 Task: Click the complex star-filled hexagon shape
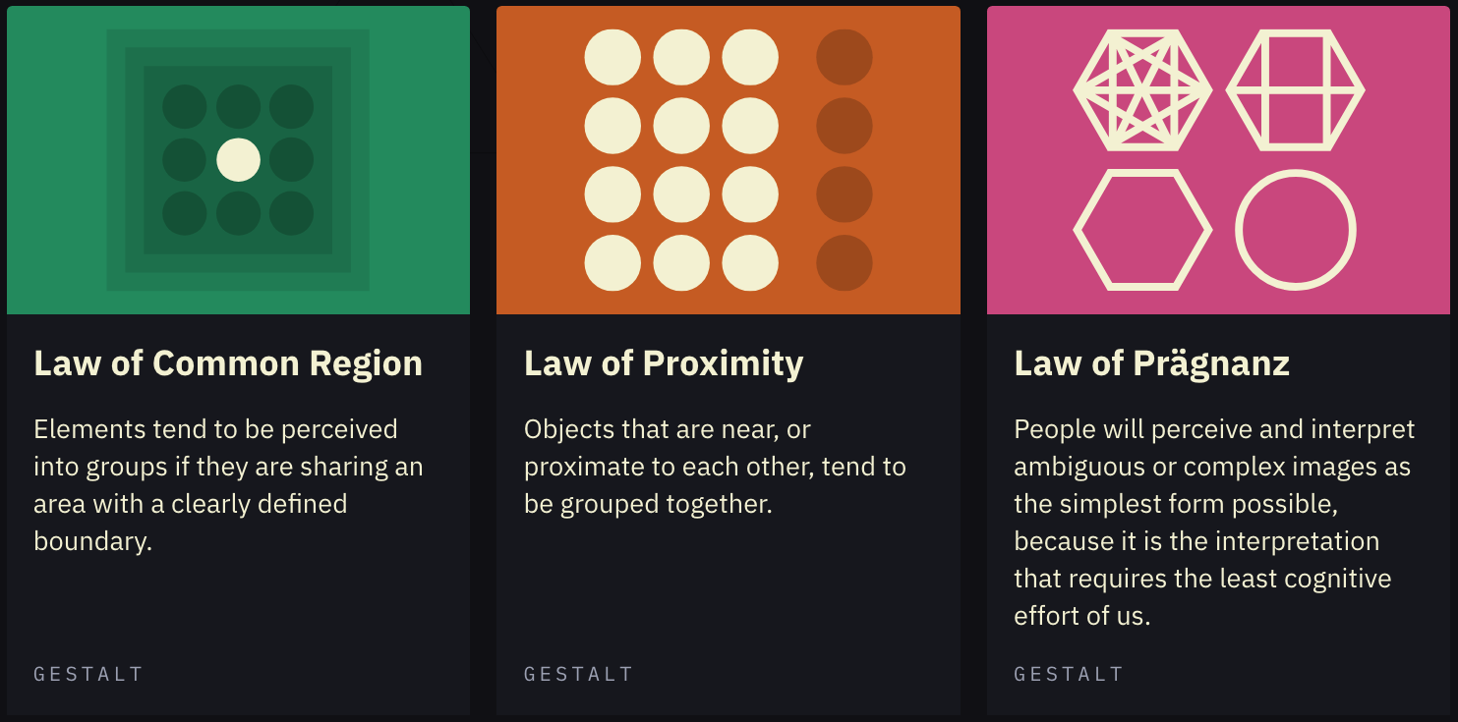[1142, 89]
